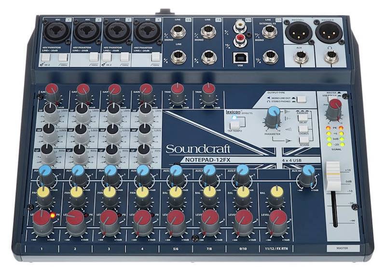
Task: Click the channel 1 blue AUX knob
Action: point(46,175)
